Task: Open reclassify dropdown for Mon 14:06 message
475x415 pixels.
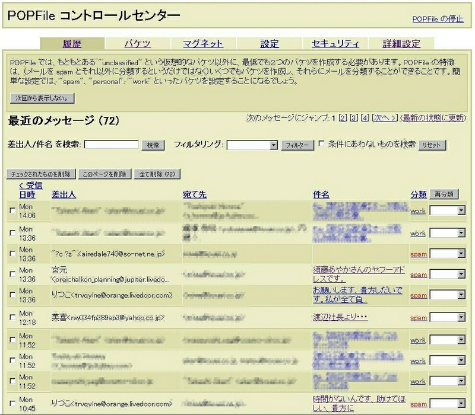Action: (x=448, y=210)
